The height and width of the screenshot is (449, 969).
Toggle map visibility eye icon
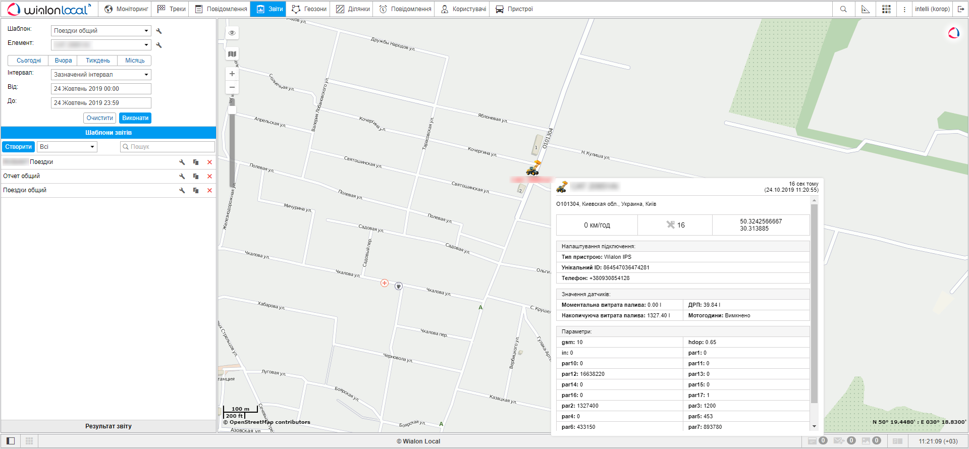point(232,33)
